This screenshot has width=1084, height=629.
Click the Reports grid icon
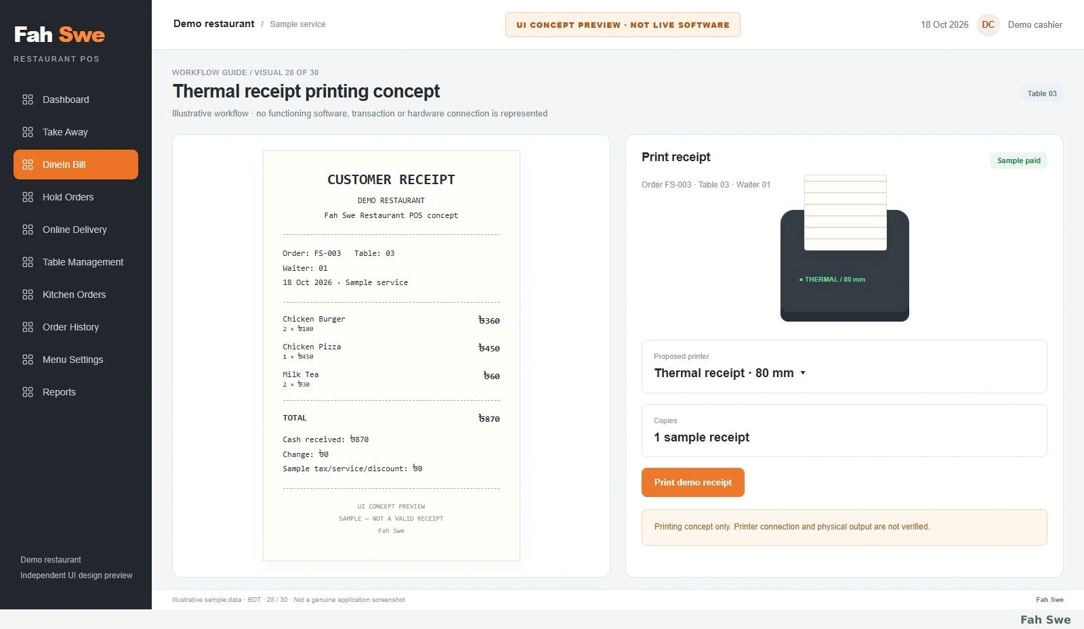click(28, 392)
